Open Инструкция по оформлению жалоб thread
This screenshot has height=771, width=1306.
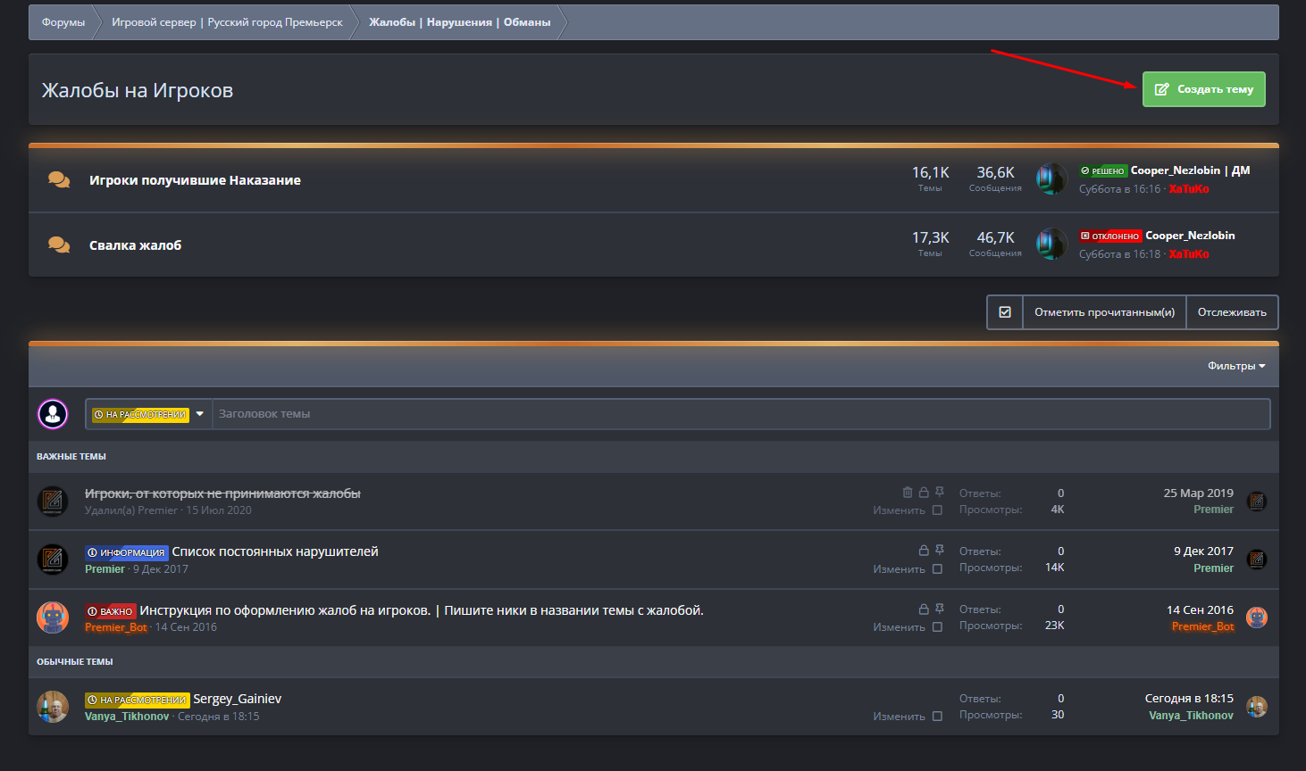point(422,610)
